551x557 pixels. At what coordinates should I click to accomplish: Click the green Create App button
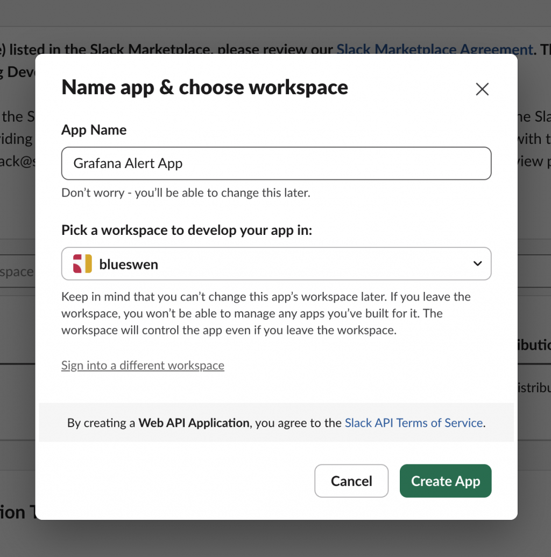pos(446,481)
